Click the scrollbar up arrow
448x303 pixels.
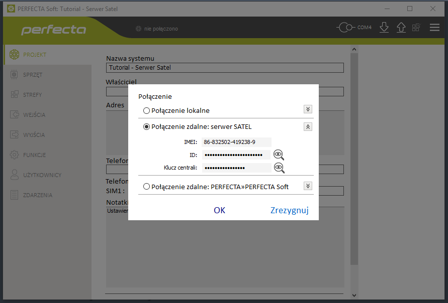click(x=354, y=49)
